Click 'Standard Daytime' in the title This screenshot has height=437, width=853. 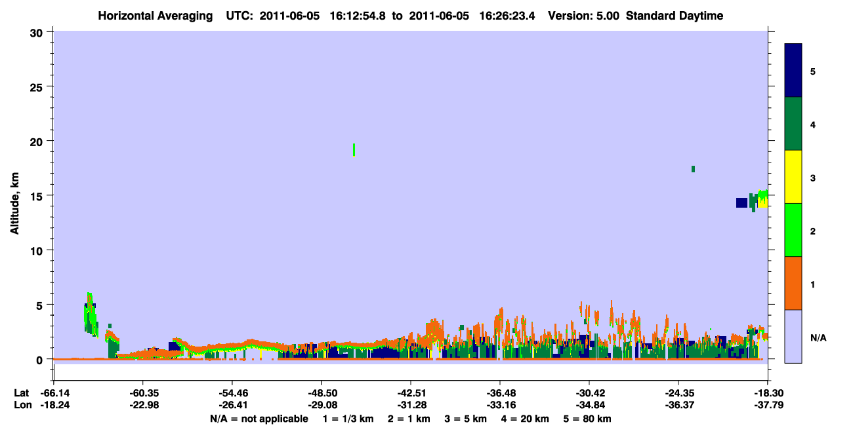click(x=675, y=16)
